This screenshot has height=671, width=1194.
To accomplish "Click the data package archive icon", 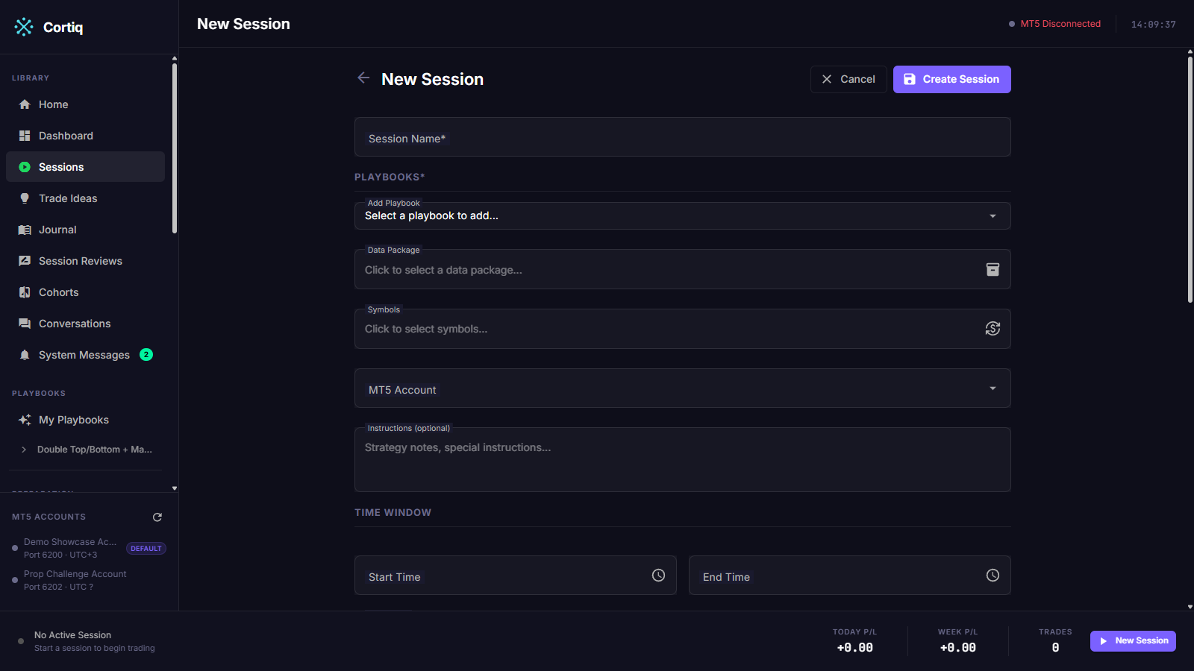I will [993, 269].
